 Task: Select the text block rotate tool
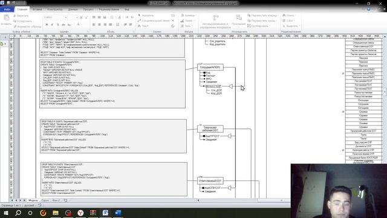pos(173,26)
